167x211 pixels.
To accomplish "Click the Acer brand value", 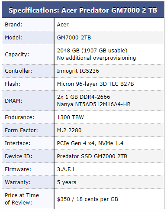I will click(x=63, y=25).
